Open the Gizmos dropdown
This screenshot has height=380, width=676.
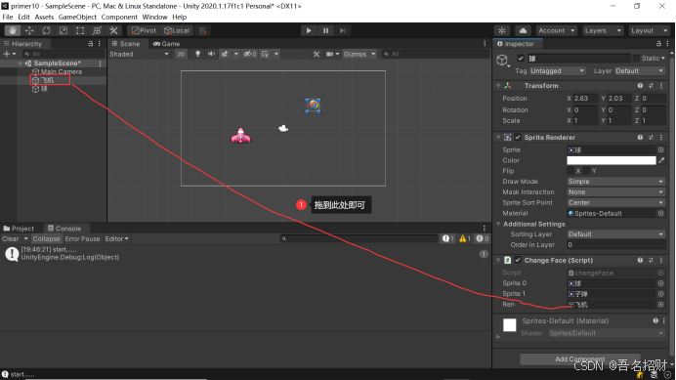point(359,54)
